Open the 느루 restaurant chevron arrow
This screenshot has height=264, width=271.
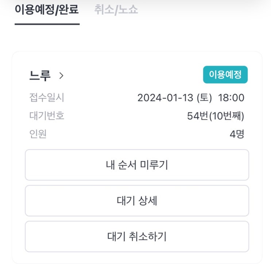pos(61,76)
